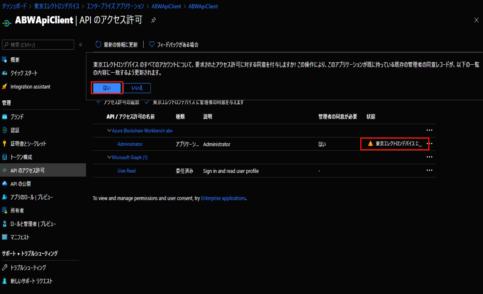Click the 認証 sidebar icon

pyautogui.click(x=4, y=130)
